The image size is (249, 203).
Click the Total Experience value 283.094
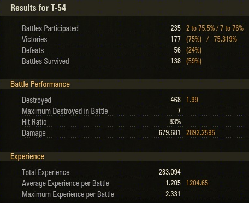[x=170, y=172]
